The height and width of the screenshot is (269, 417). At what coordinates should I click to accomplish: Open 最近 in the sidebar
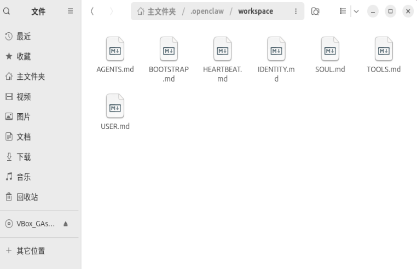[24, 37]
